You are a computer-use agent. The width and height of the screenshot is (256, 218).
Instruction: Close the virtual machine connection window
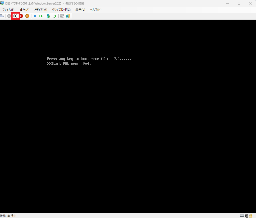point(250,3)
